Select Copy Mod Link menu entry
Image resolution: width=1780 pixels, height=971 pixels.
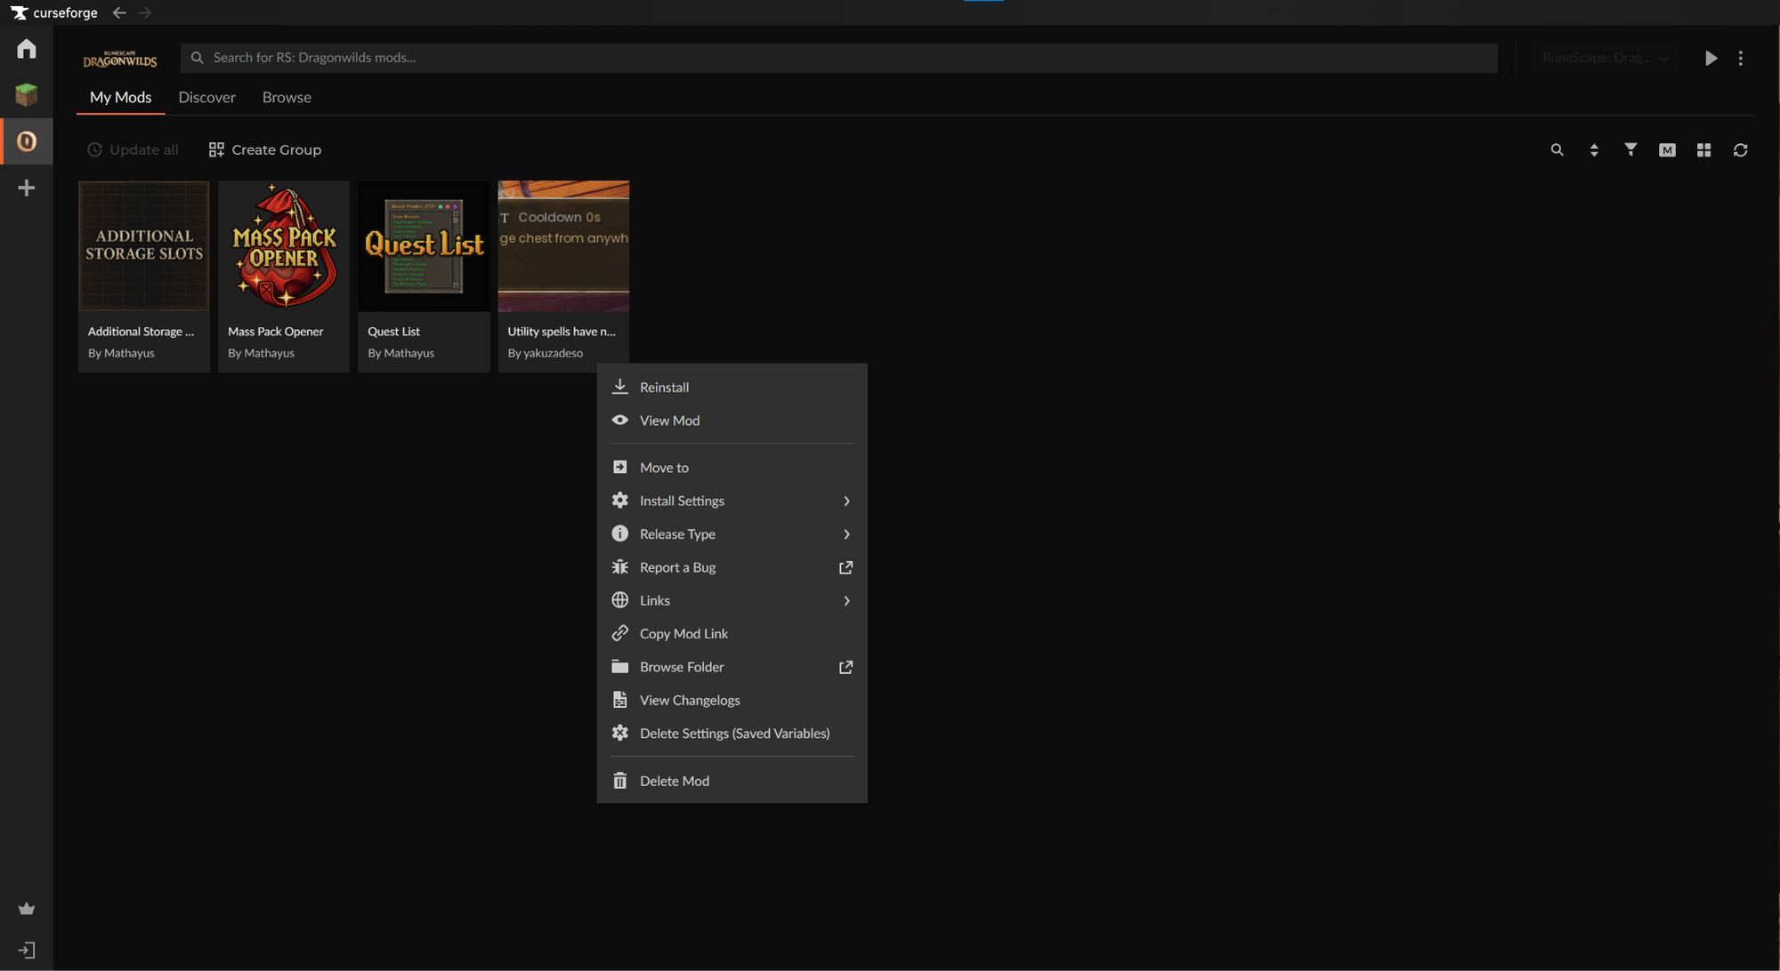(732, 634)
